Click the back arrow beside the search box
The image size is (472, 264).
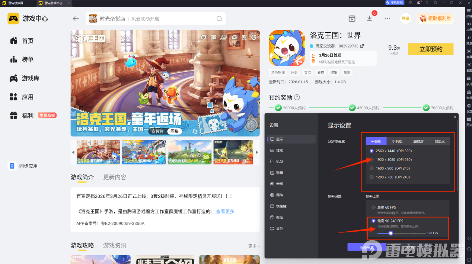point(76,19)
